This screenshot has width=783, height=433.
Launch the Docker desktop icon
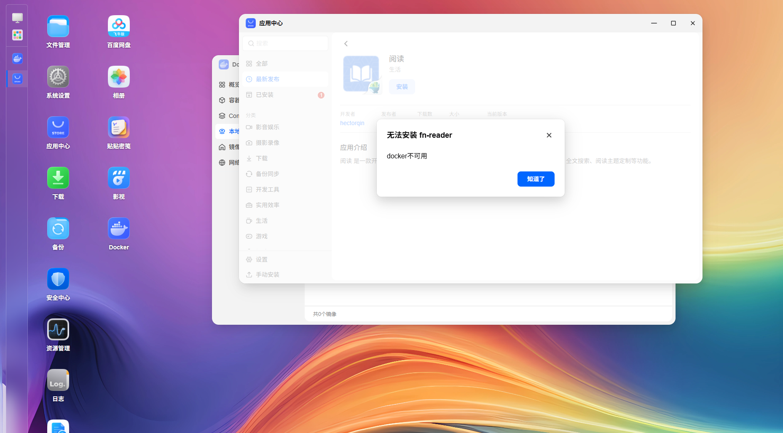(119, 228)
